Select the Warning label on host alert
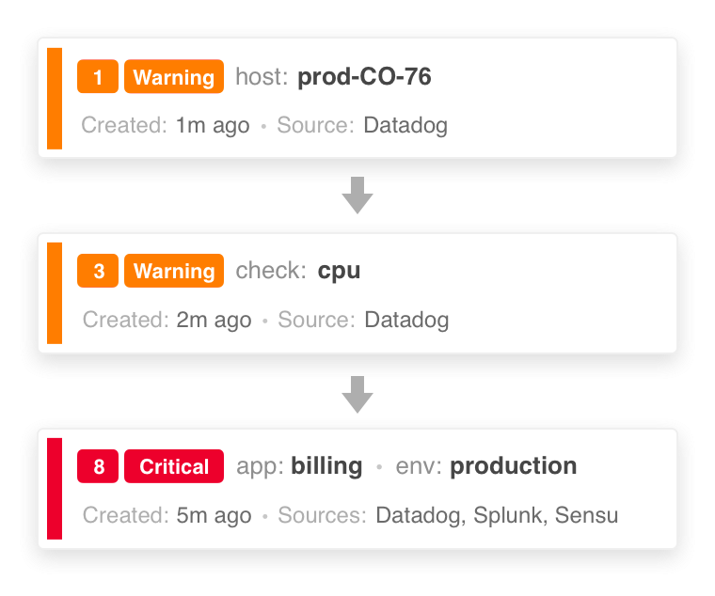 click(x=174, y=76)
